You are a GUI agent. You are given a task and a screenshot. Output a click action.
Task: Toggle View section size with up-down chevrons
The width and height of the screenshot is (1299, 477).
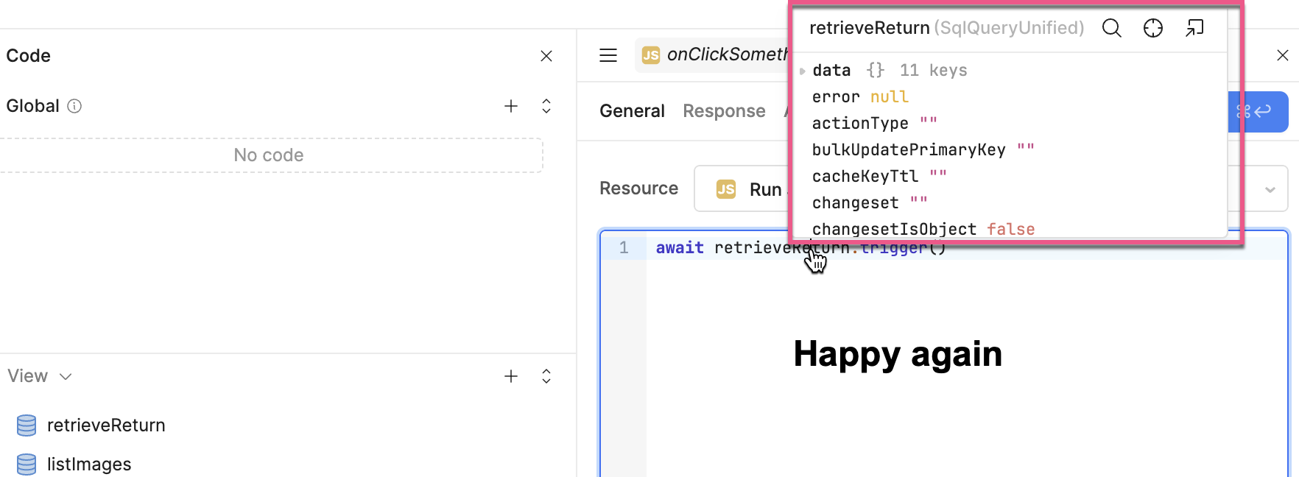[546, 376]
